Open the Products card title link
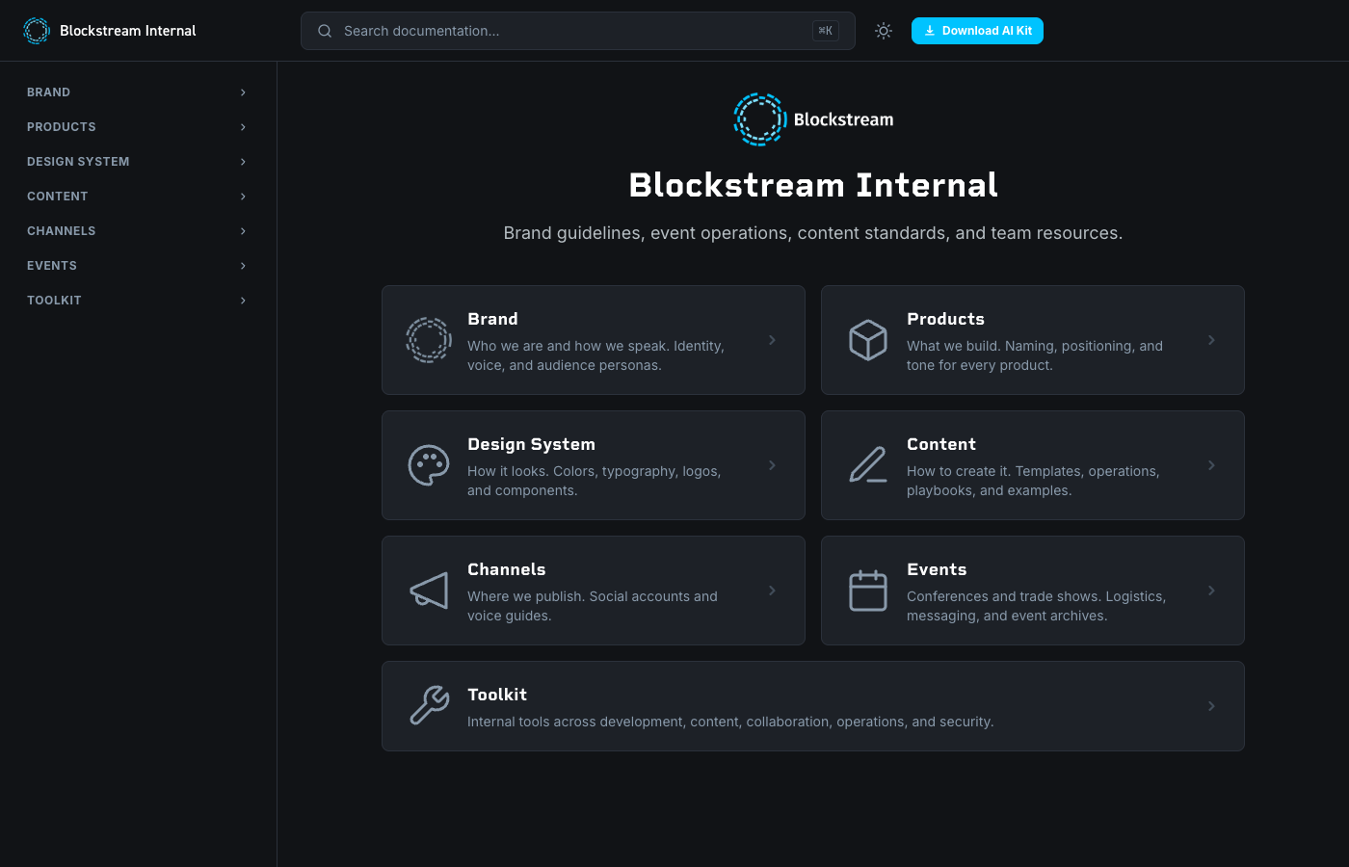The height and width of the screenshot is (867, 1349). [945, 319]
